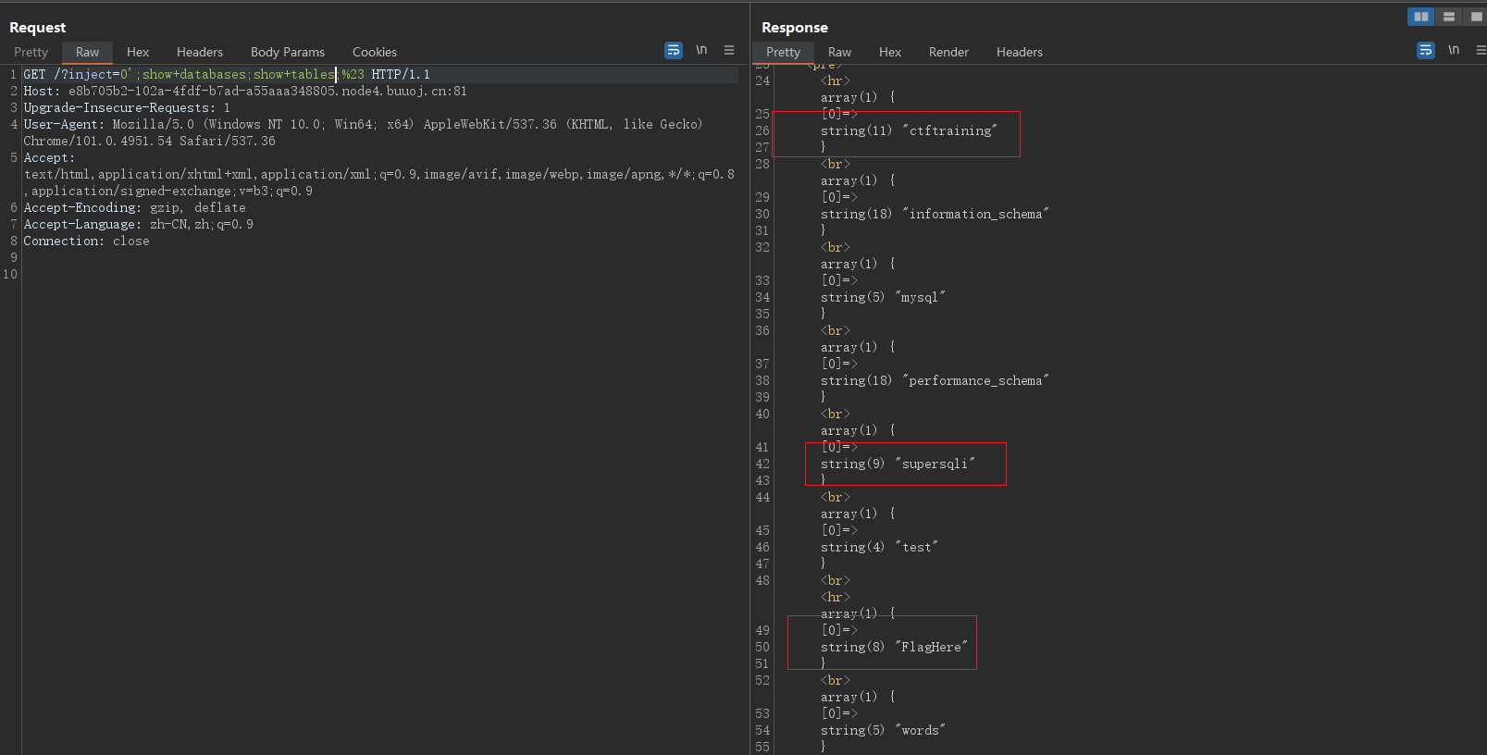The width and height of the screenshot is (1487, 755).
Task: Click the "ctftraining" string in response
Action: click(950, 130)
